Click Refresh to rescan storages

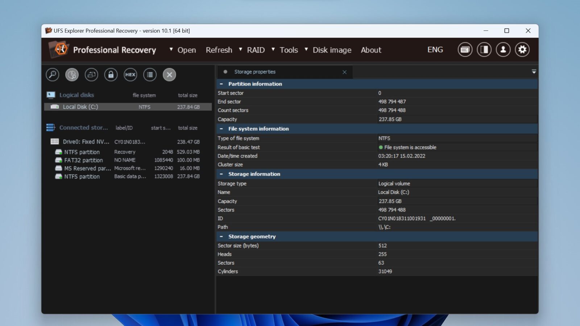point(219,50)
